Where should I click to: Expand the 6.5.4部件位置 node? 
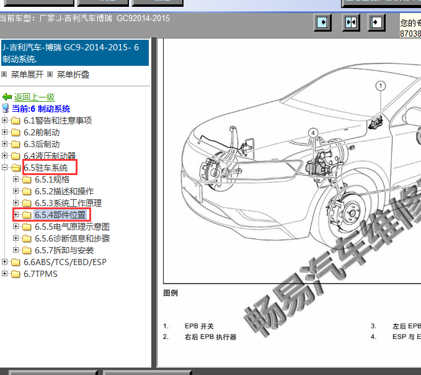[16, 215]
